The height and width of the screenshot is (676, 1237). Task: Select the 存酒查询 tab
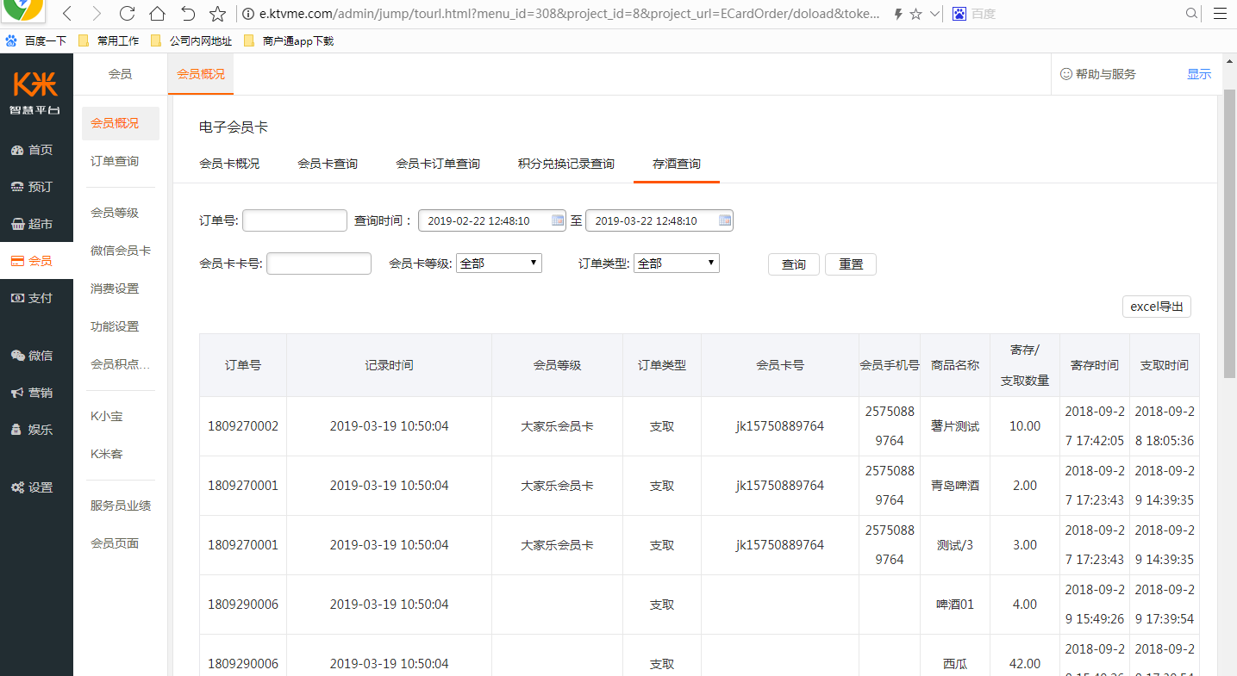tap(677, 164)
